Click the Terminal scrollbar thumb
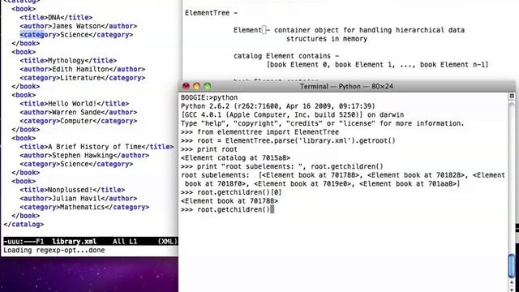 point(512,266)
